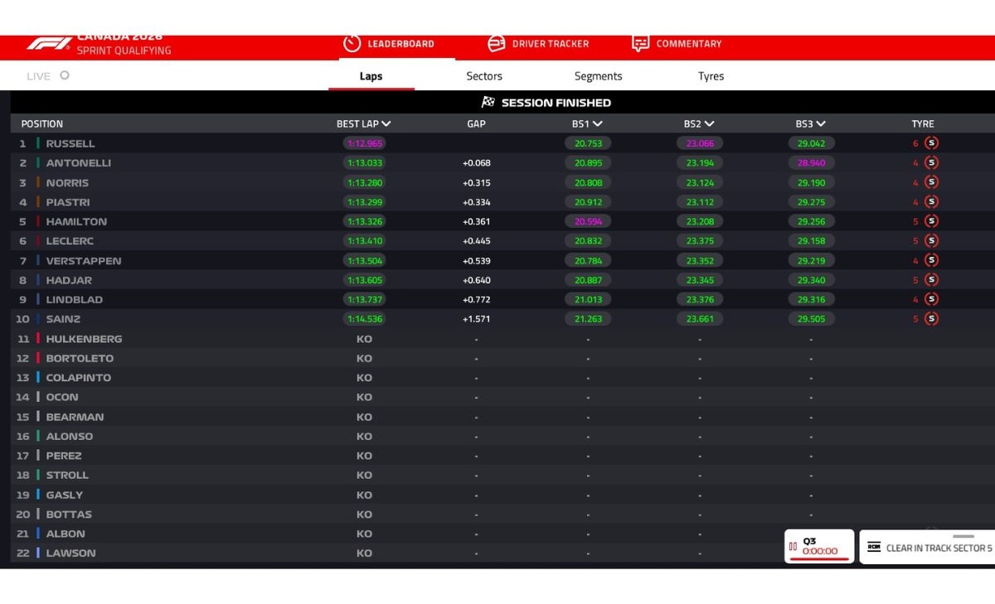This screenshot has height=604, width=995.
Task: Click Antonelli's purple BS3 time 28.940
Action: pos(811,163)
